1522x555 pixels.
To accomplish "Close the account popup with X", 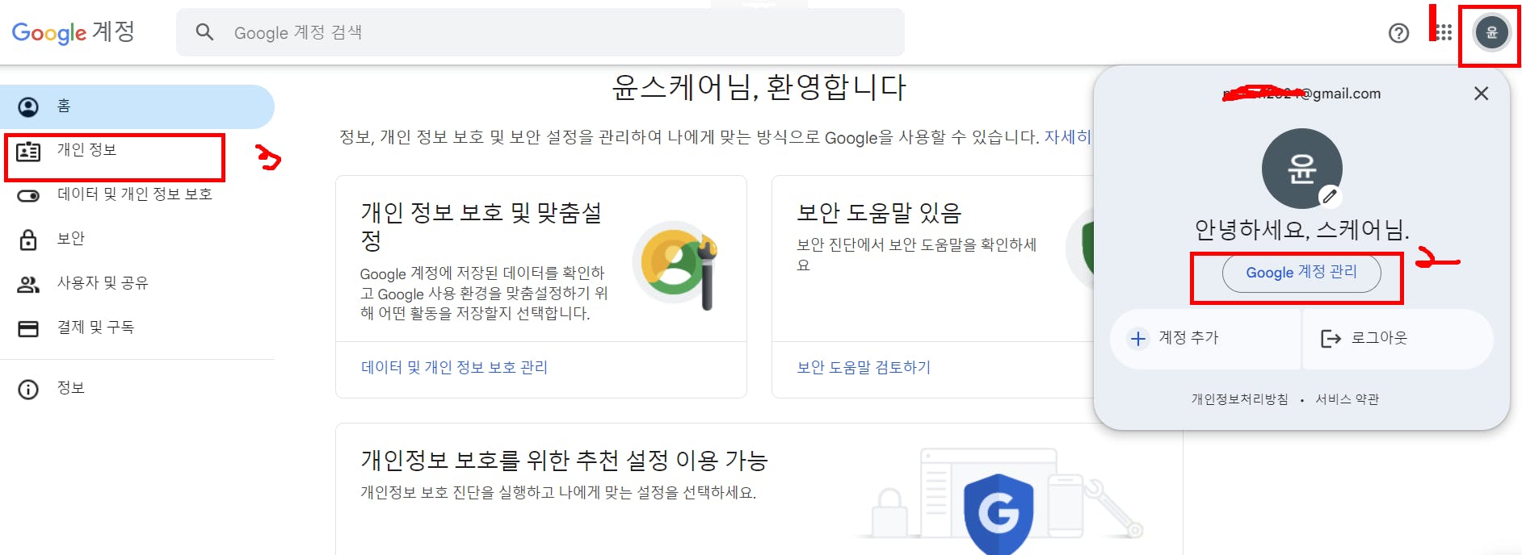I will click(1481, 94).
